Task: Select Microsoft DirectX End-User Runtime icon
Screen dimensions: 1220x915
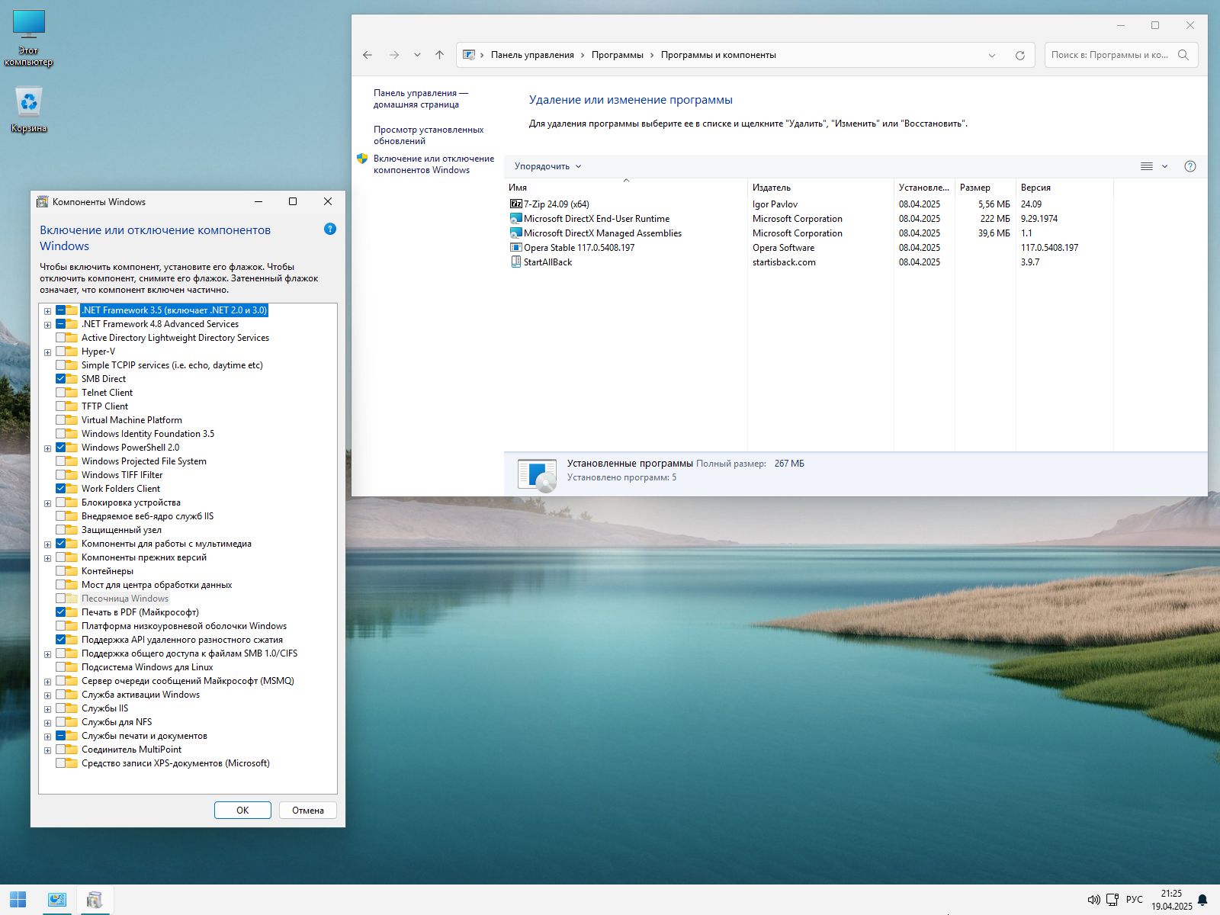Action: (516, 218)
